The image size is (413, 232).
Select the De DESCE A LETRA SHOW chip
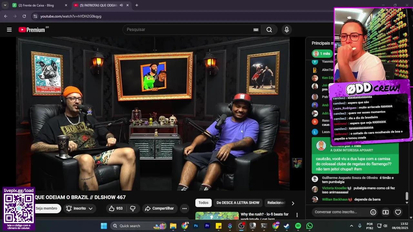[x=238, y=203]
